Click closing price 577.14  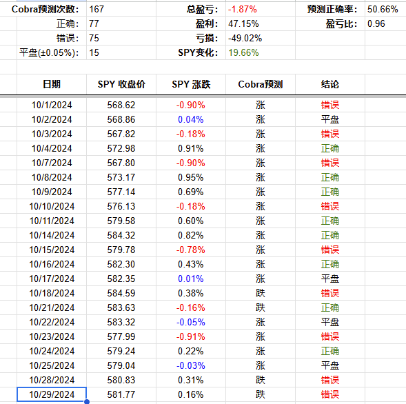click(x=121, y=192)
